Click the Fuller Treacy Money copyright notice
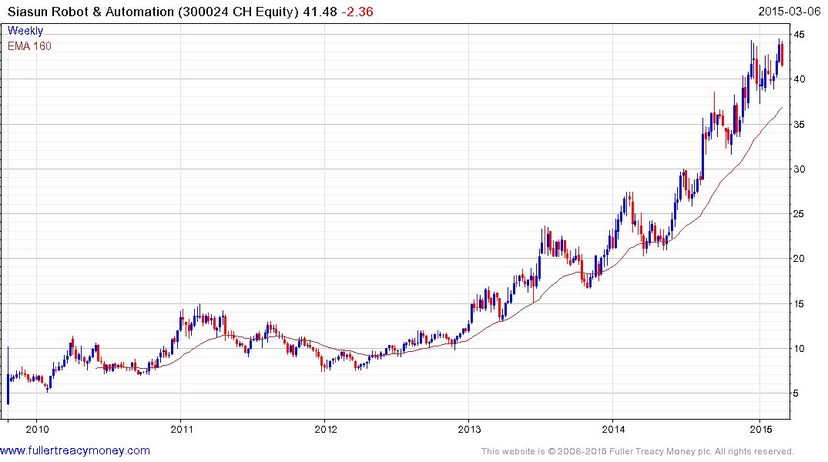Viewport: 828px width, 462px height. [638, 451]
